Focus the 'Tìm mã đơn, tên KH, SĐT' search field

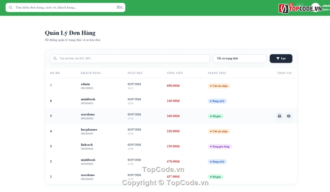tap(130, 58)
